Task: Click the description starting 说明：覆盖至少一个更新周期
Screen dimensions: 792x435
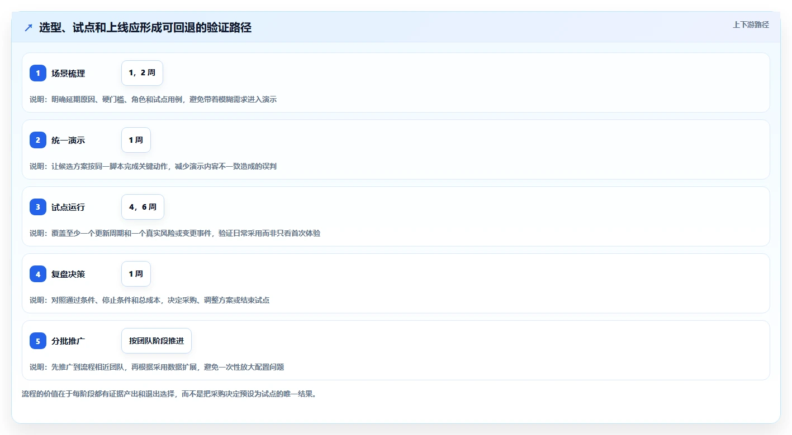Action: pos(175,233)
